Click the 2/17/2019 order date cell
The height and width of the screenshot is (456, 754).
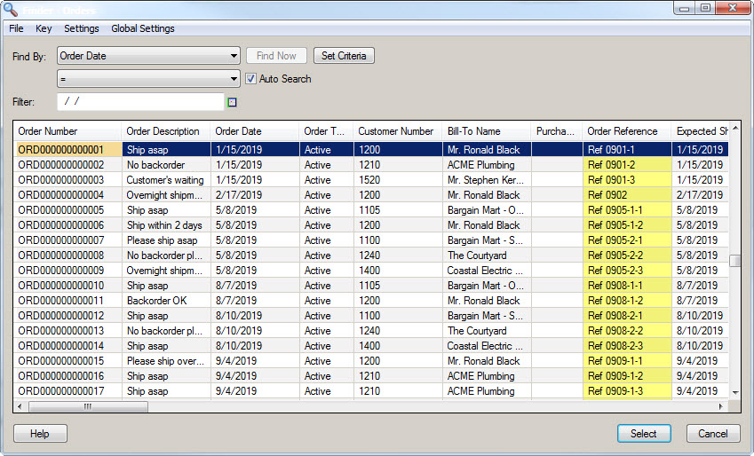click(255, 195)
